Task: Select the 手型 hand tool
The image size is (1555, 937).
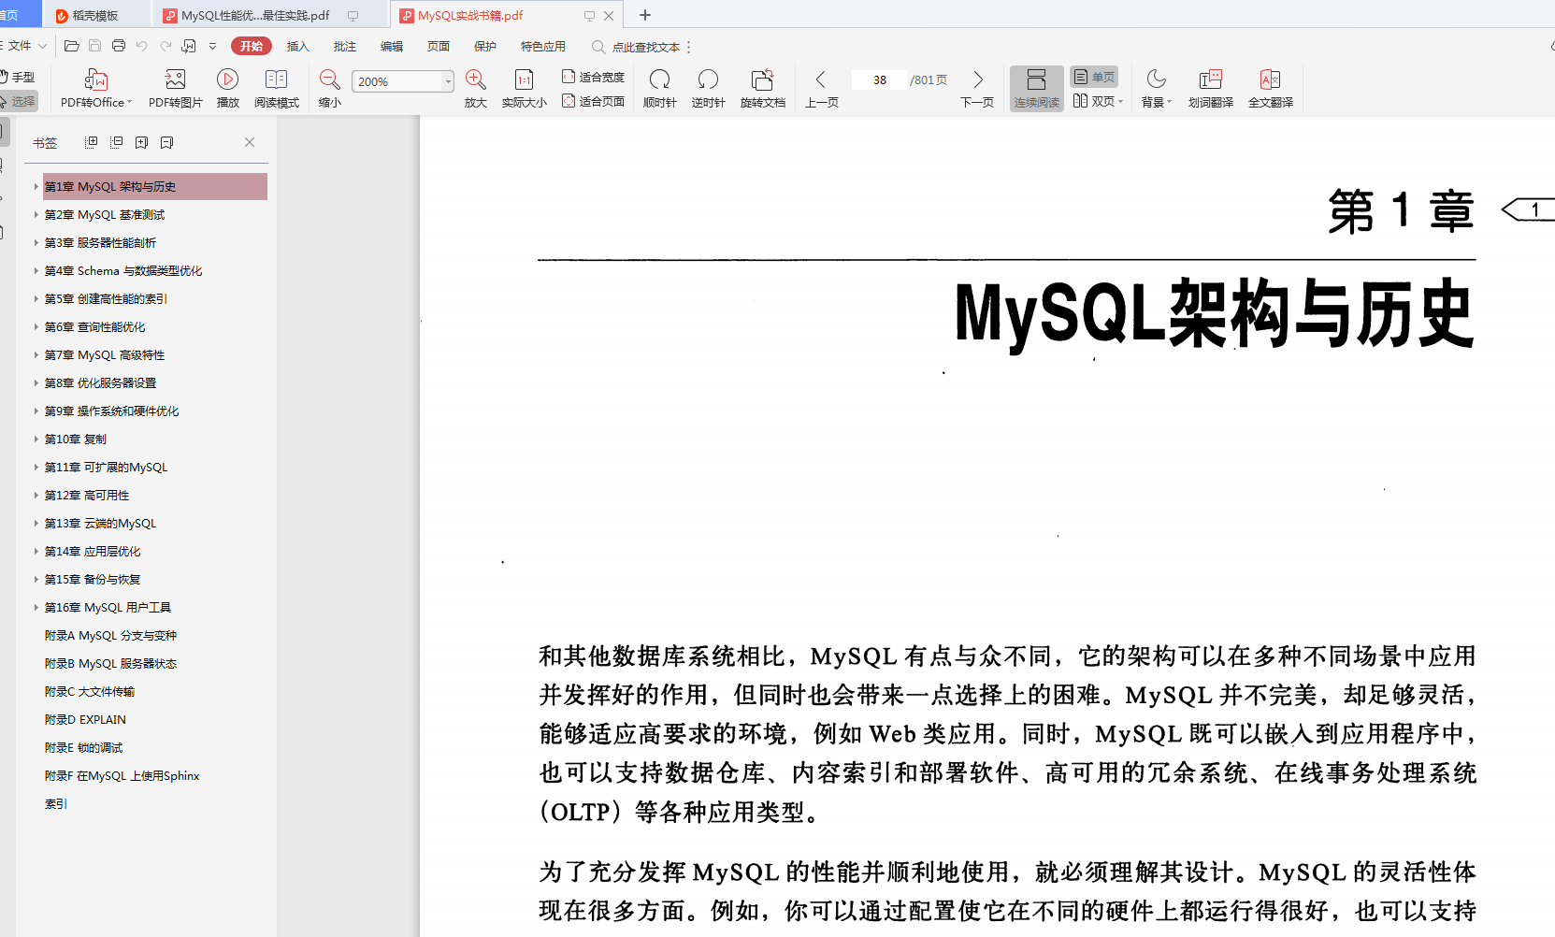Action: coord(18,77)
